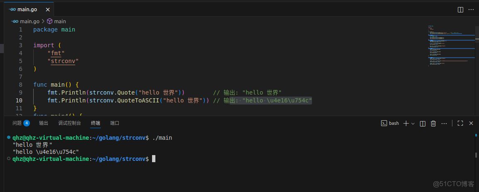Open editor More Actions menu

(471, 10)
